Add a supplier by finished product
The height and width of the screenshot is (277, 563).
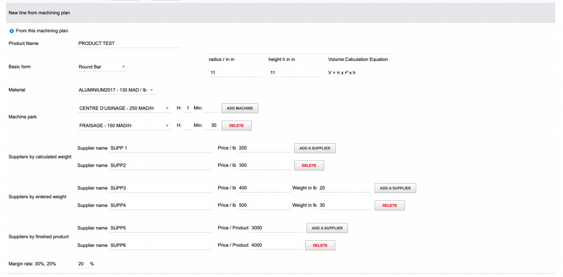tap(327, 228)
